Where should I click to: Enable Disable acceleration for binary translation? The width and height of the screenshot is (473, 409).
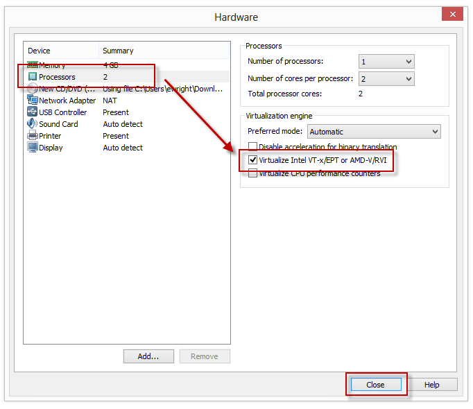[x=252, y=147]
